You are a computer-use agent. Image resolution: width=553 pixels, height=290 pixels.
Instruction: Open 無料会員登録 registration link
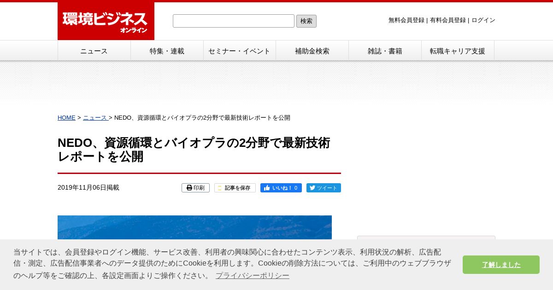406,20
